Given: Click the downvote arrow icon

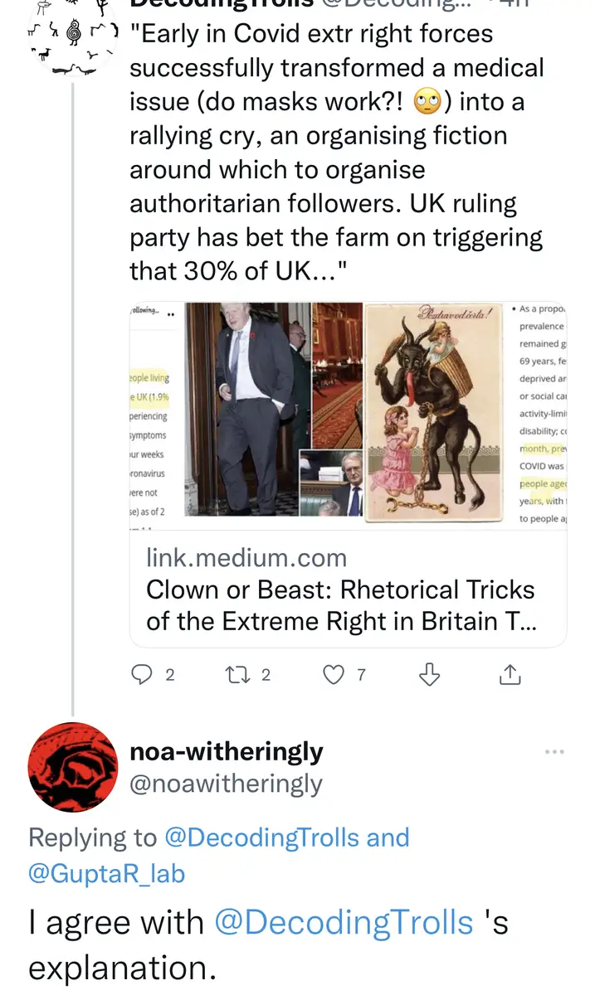Looking at the screenshot, I should 429,675.
